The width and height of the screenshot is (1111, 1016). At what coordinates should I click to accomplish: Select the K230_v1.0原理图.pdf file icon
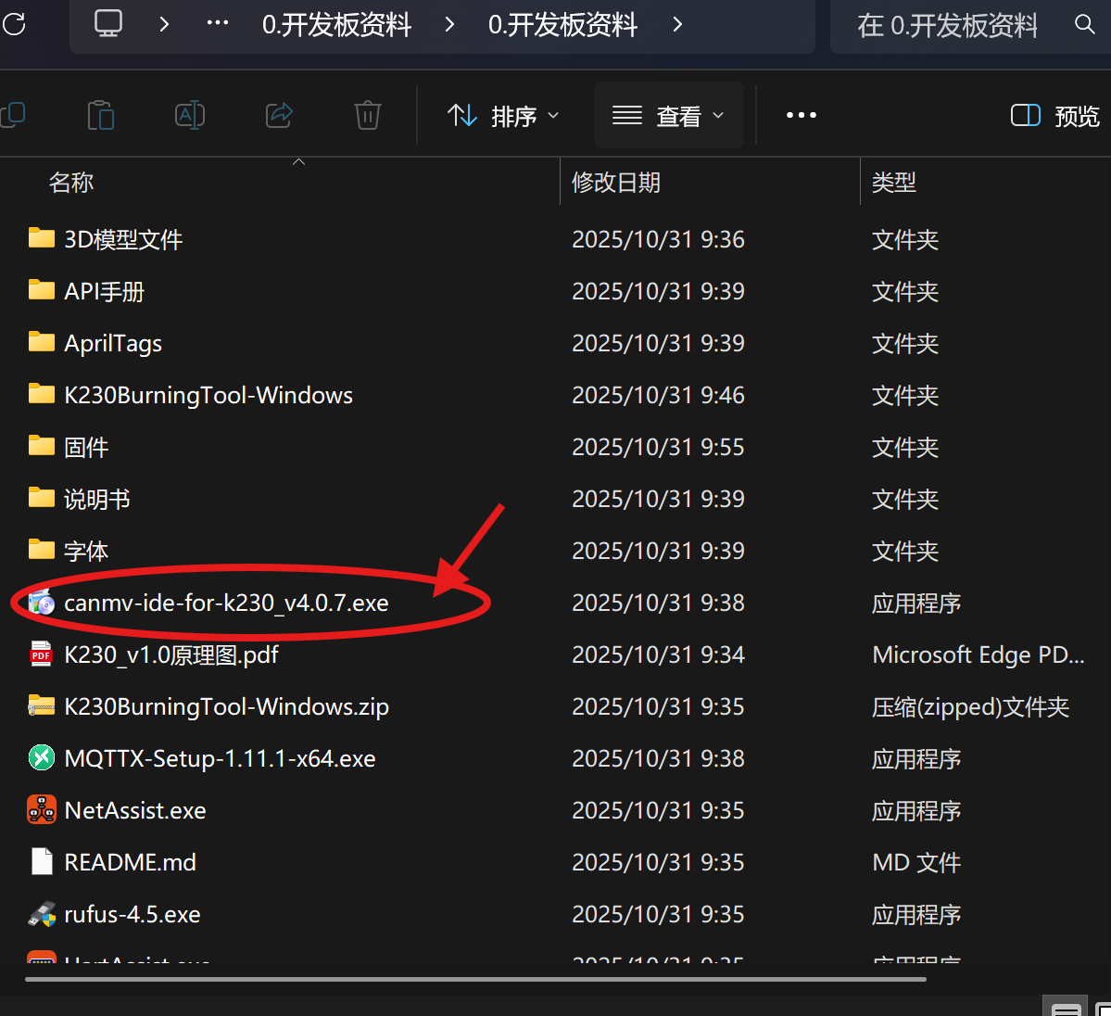coord(41,654)
